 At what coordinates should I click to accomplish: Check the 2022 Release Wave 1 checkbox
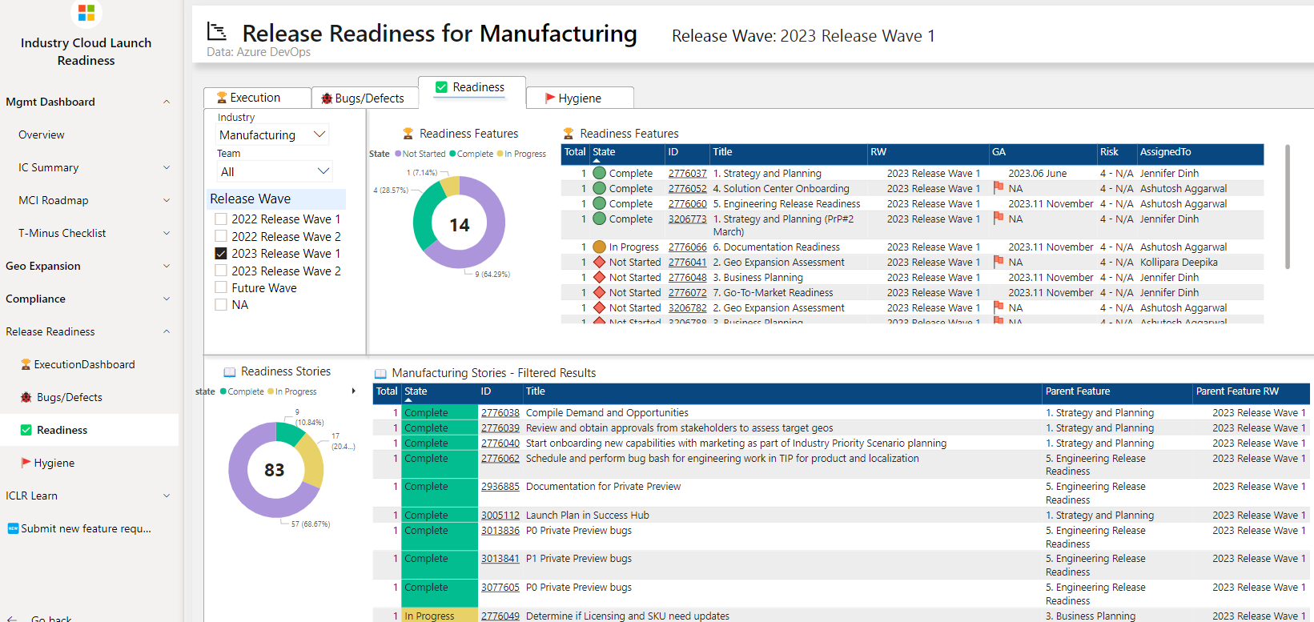coord(221,219)
